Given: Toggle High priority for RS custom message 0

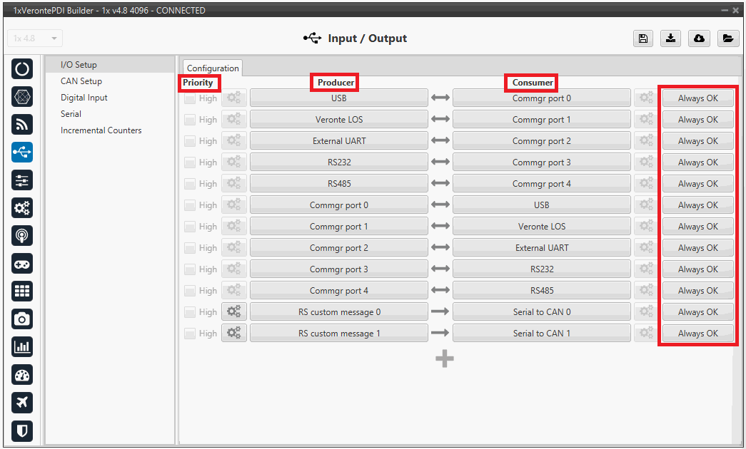Looking at the screenshot, I should 190,312.
